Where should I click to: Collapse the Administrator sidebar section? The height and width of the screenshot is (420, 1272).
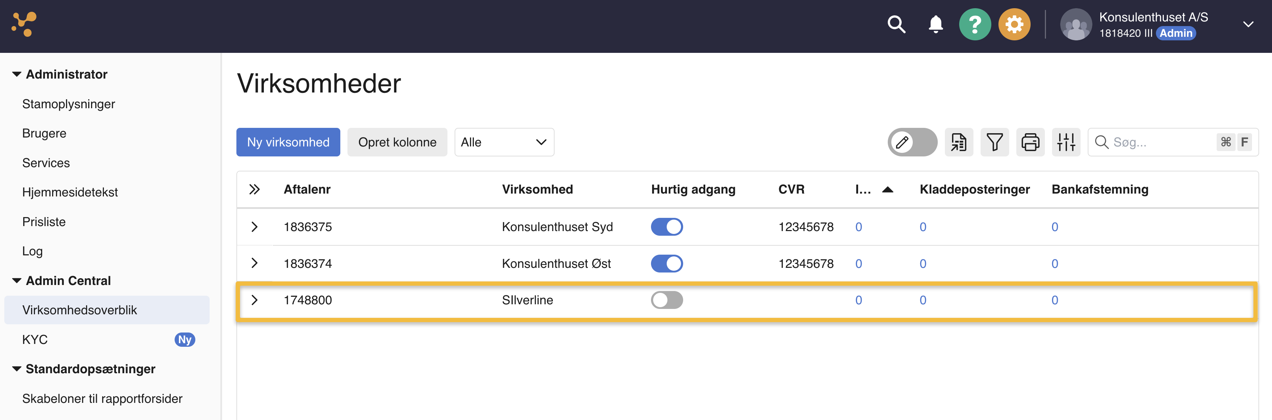(16, 74)
